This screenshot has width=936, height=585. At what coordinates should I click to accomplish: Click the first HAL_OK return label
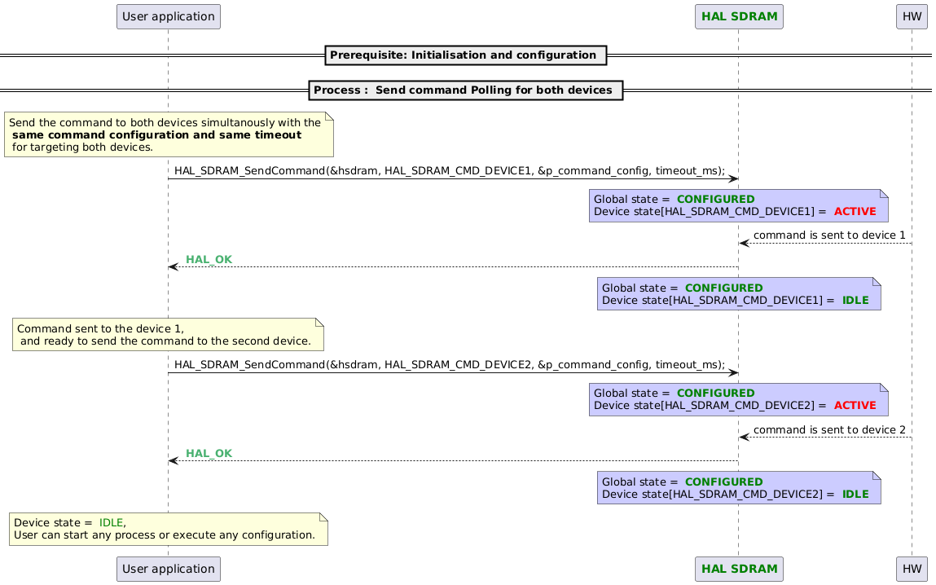(209, 260)
